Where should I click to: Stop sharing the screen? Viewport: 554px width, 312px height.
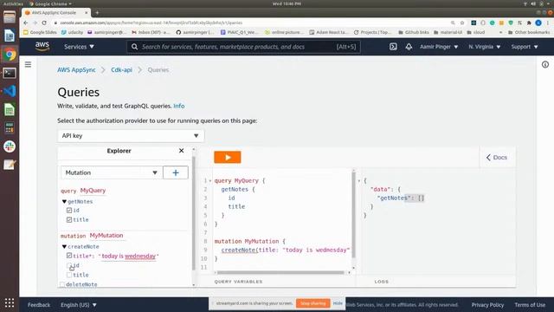click(313, 303)
